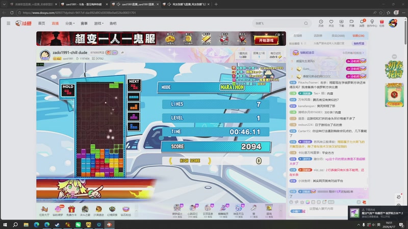This screenshot has height=229, width=408.
Task: Click the site search input field
Action: (x=278, y=23)
